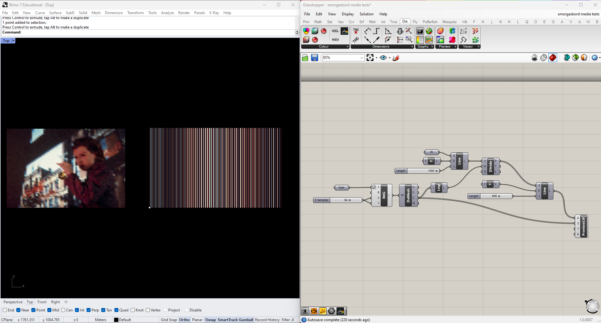Click the Vector sort list icon
Image resolution: width=601 pixels, height=323 pixels.
tap(463, 31)
